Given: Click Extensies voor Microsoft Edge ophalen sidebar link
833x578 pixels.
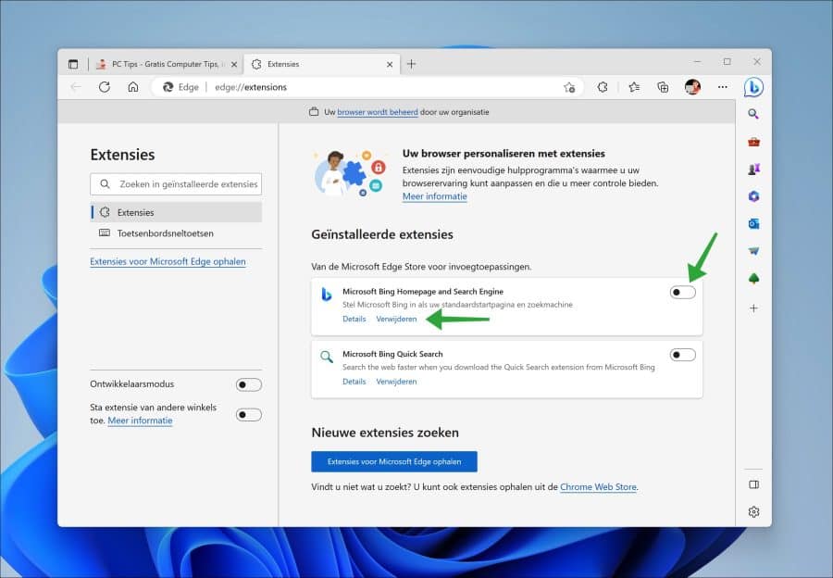Looking at the screenshot, I should 168,261.
